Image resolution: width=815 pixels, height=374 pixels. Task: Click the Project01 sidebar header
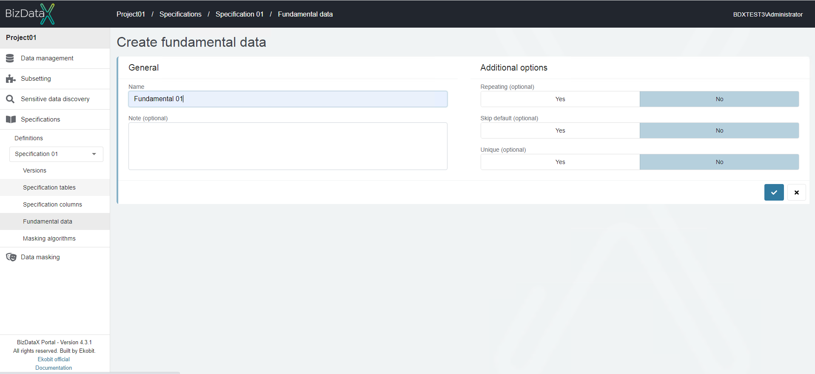(55, 38)
